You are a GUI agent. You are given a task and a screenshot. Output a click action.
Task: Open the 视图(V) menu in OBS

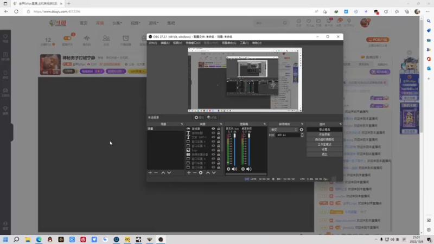pyautogui.click(x=177, y=43)
